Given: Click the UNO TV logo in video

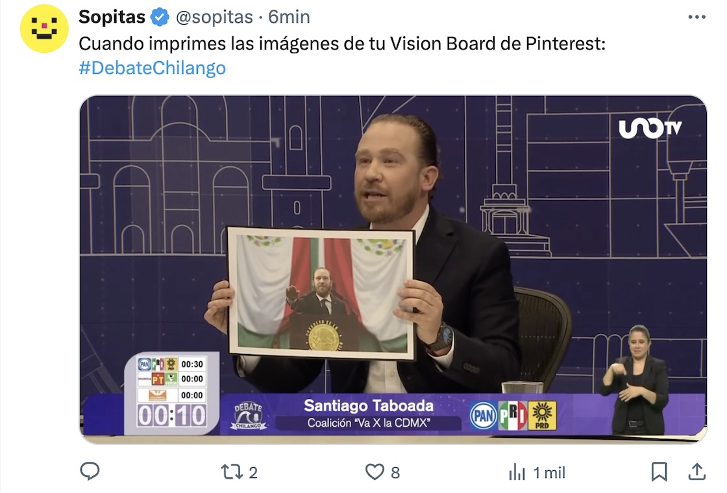Looking at the screenshot, I should coord(650,129).
